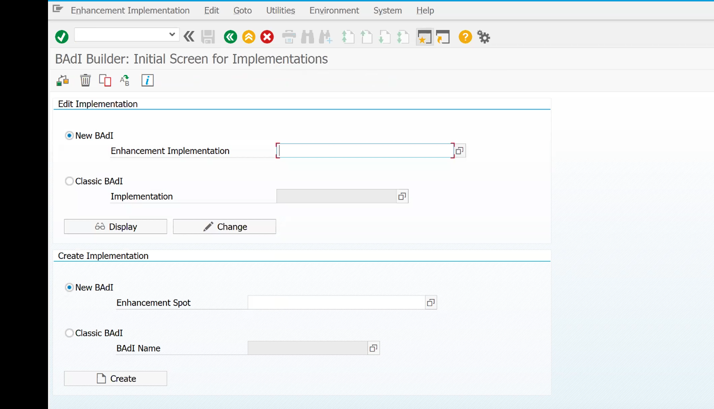Image resolution: width=714 pixels, height=409 pixels.
Task: Open the Help menu
Action: click(x=425, y=10)
